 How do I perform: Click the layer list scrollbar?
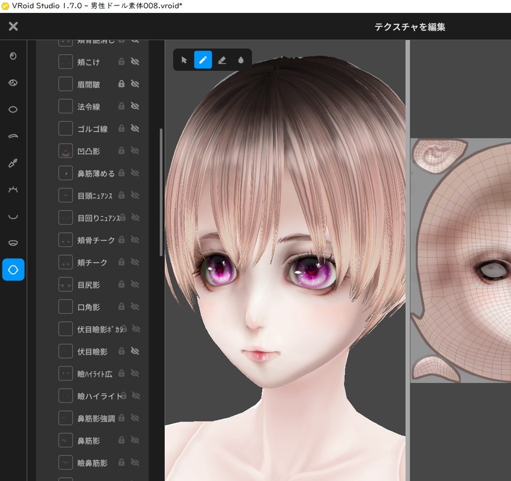point(161,192)
